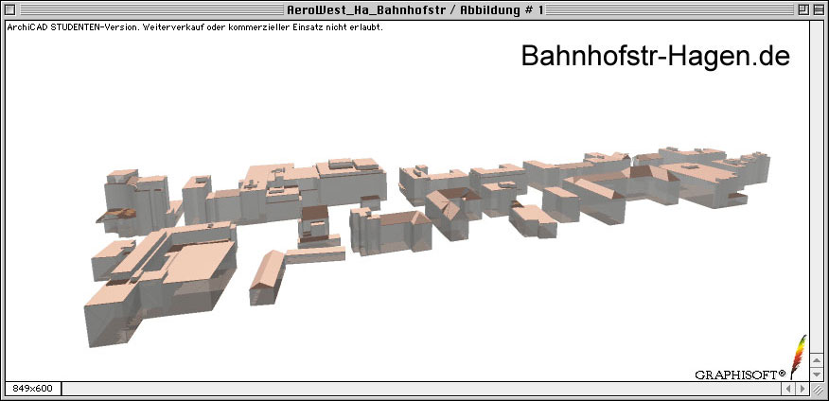Click the horizontal scroll right arrow
This screenshot has height=401, width=829.
[803, 389]
